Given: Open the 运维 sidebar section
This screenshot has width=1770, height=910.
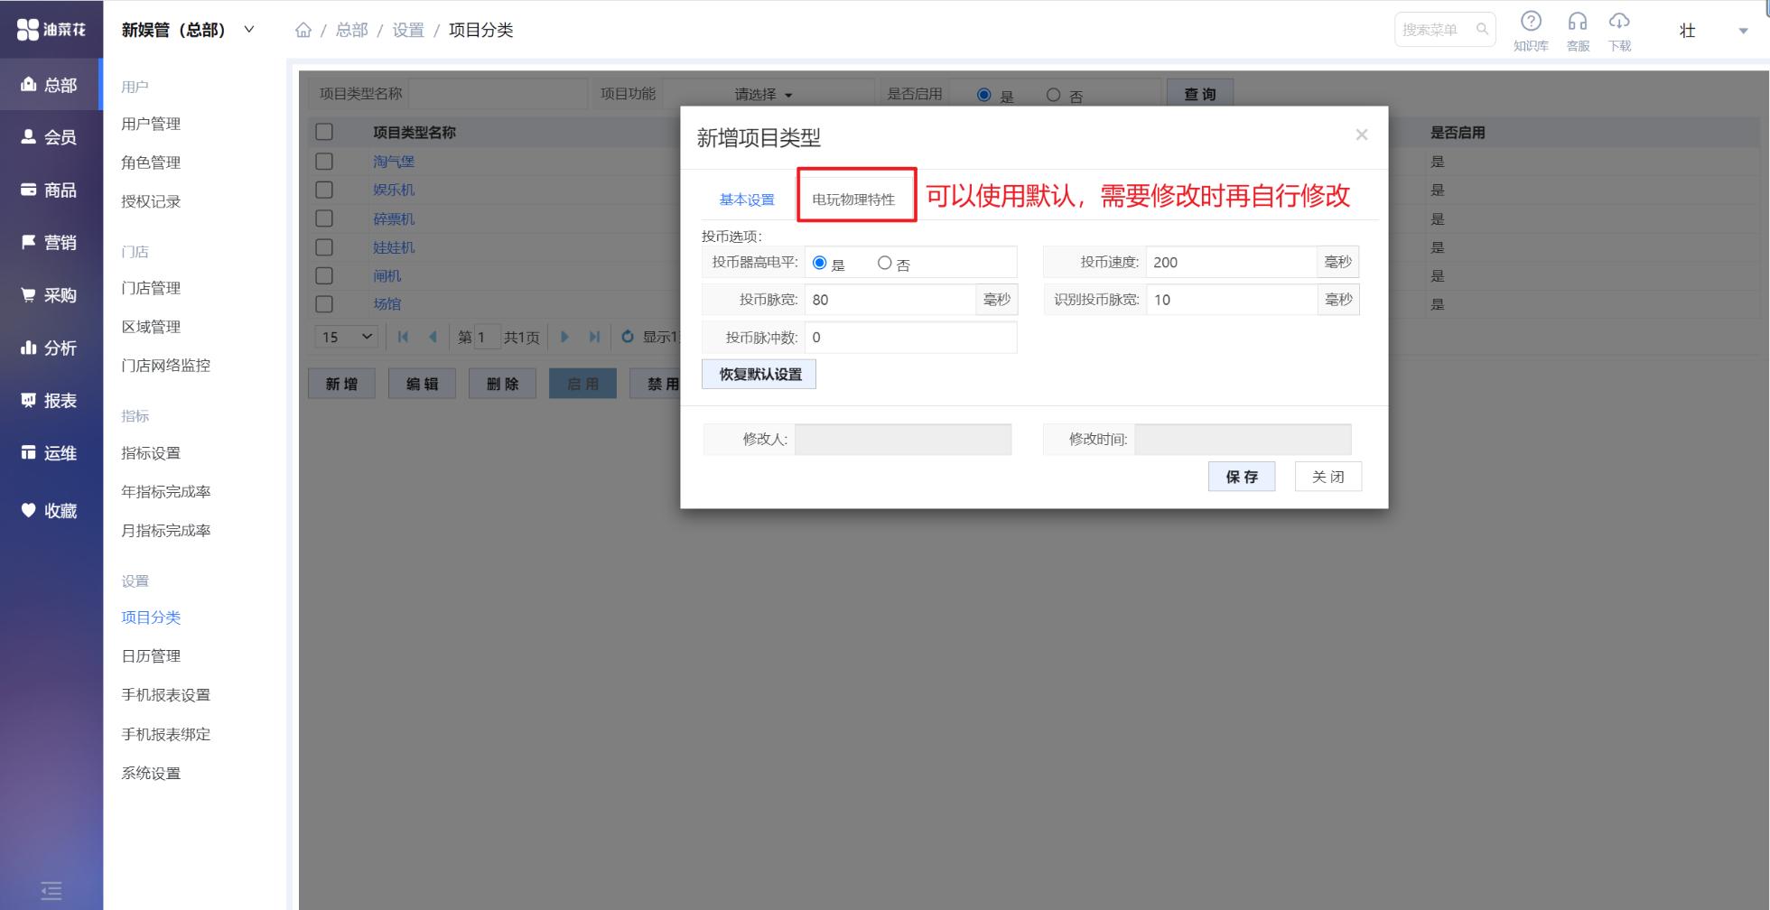Looking at the screenshot, I should pos(50,453).
